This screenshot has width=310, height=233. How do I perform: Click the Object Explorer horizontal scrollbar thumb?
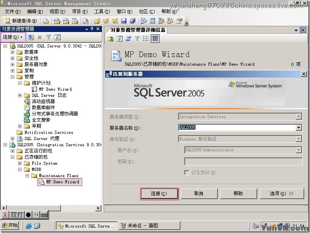point(34,208)
